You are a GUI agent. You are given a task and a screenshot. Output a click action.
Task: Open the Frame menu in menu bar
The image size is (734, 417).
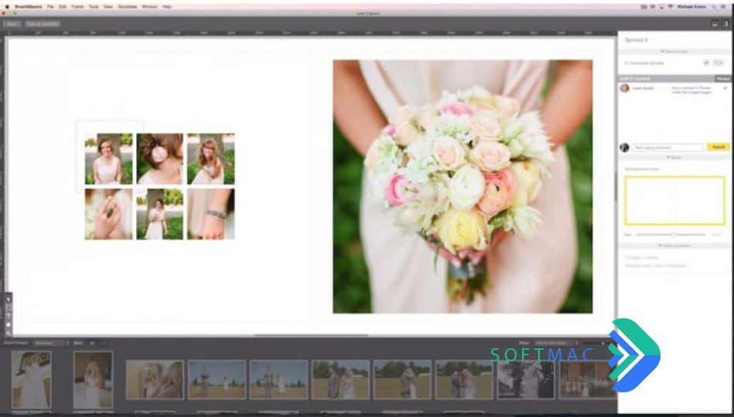(x=77, y=7)
